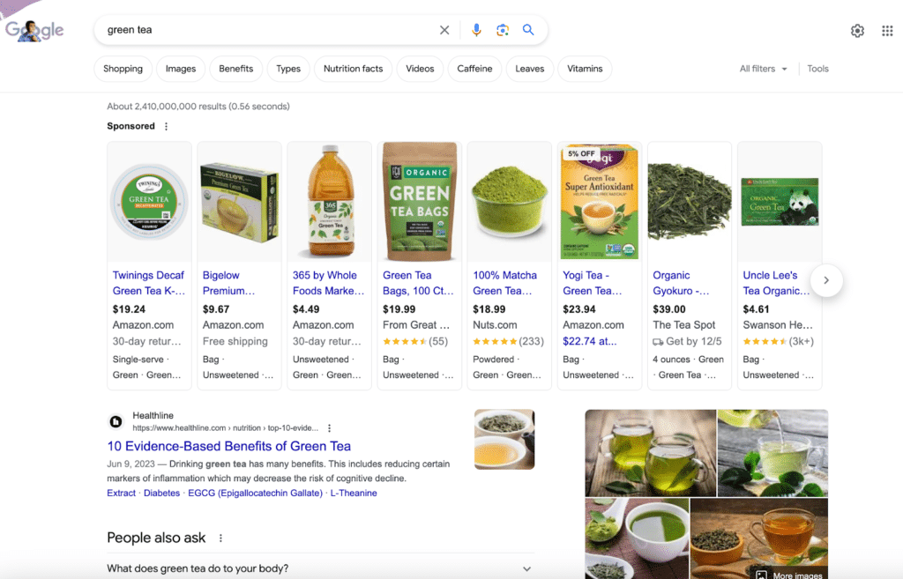Image resolution: width=903 pixels, height=579 pixels.
Task: Click the matcha powder bowl image
Action: (509, 202)
